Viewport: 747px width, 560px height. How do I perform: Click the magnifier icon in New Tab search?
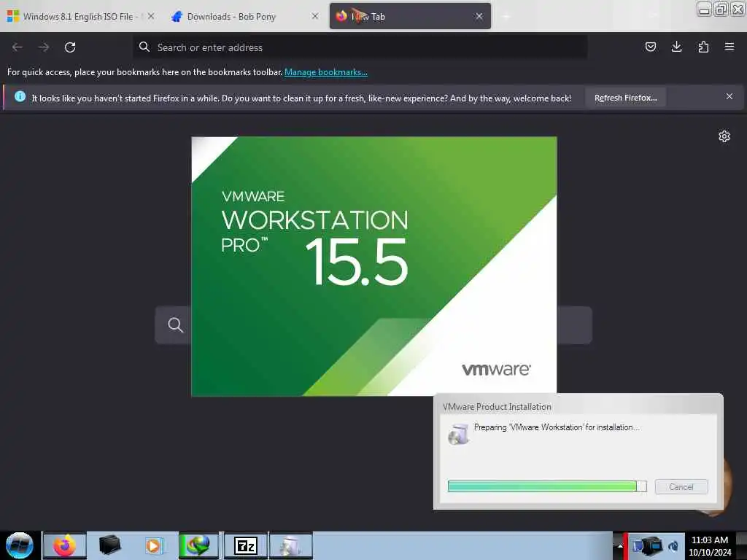(x=175, y=325)
